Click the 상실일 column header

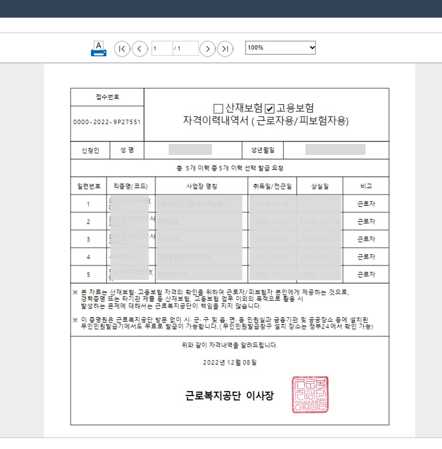pos(320,186)
